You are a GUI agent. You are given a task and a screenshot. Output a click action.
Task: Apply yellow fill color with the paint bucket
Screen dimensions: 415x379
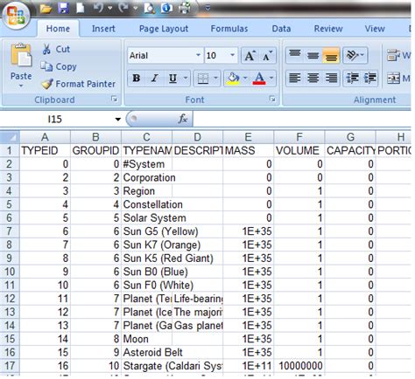pos(233,78)
